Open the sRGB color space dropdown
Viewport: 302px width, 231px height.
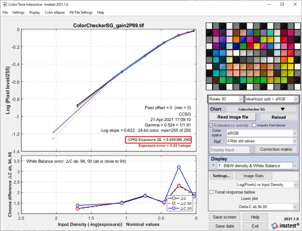pos(262,133)
